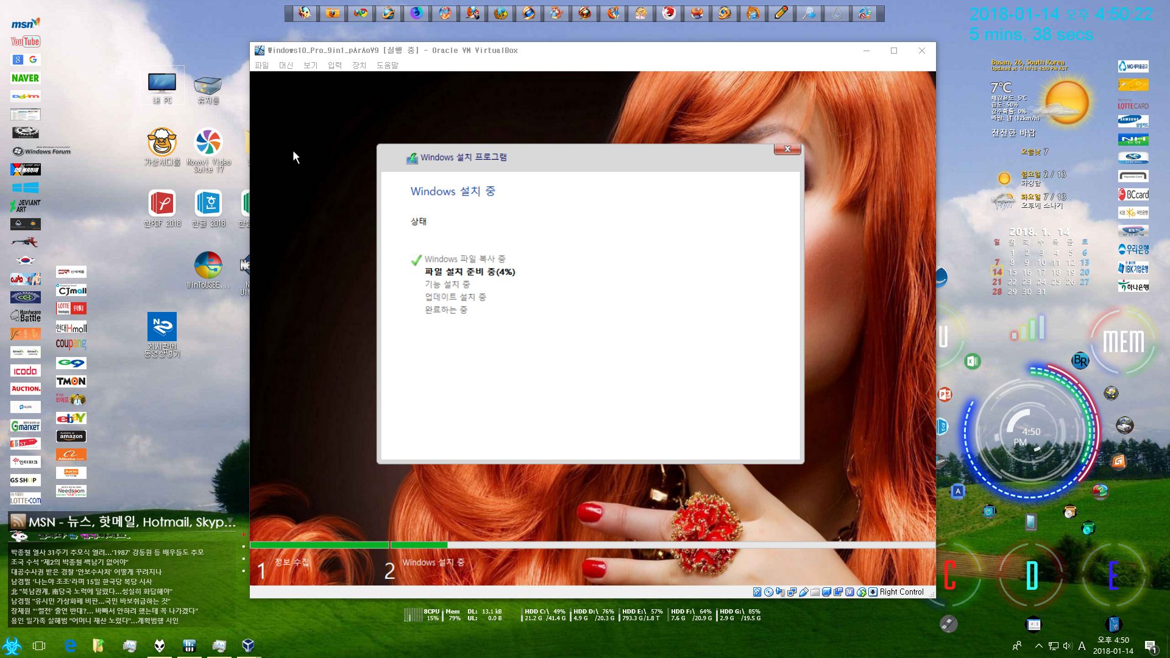Click the Task View button on taskbar
This screenshot has height=658, width=1170.
(39, 645)
